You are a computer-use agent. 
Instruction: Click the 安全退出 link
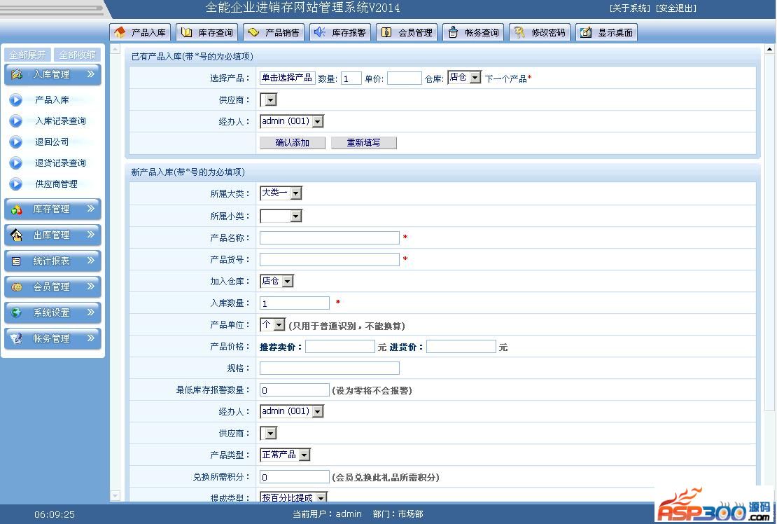(x=676, y=8)
